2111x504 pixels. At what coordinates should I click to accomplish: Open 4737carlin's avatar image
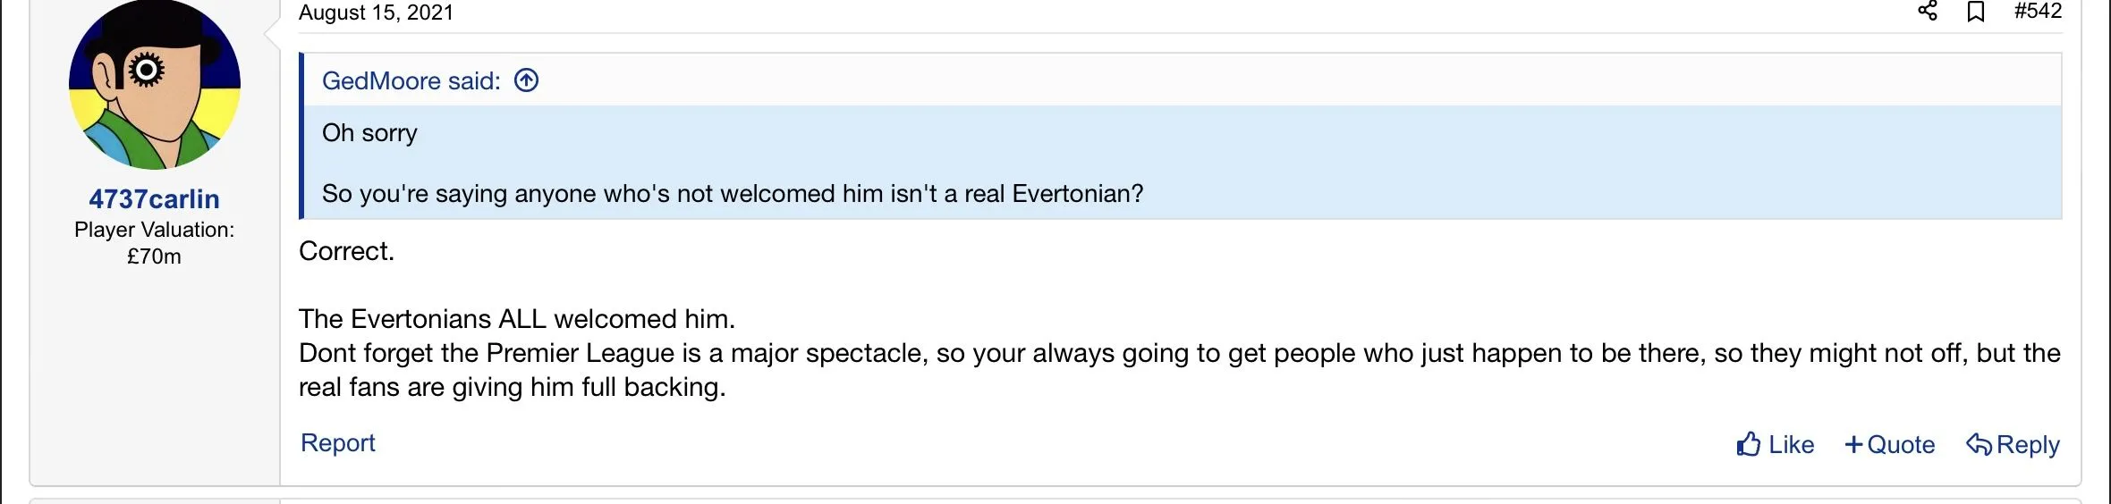pos(155,84)
